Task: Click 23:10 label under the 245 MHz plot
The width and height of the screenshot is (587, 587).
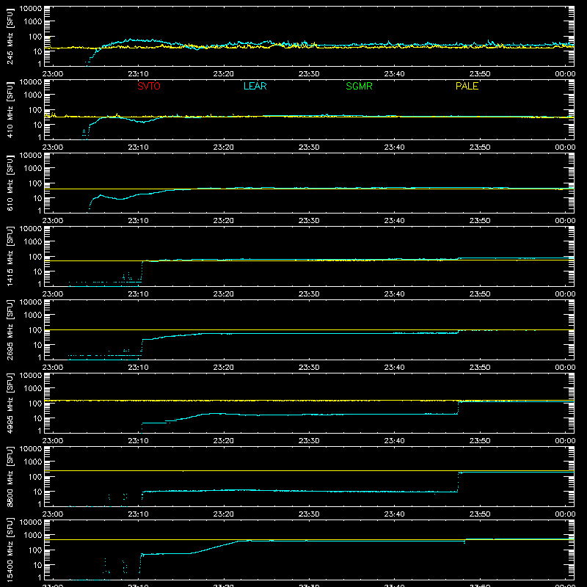Action: [138, 74]
